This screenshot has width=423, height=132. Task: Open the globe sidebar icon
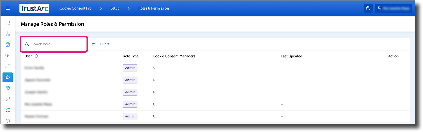pos(8,88)
